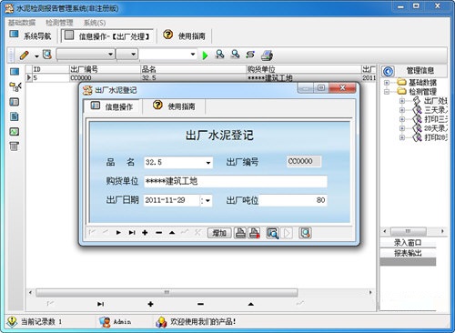Click the rightmost search document icon in the dialog
This screenshot has width=455, height=333.
tap(305, 233)
